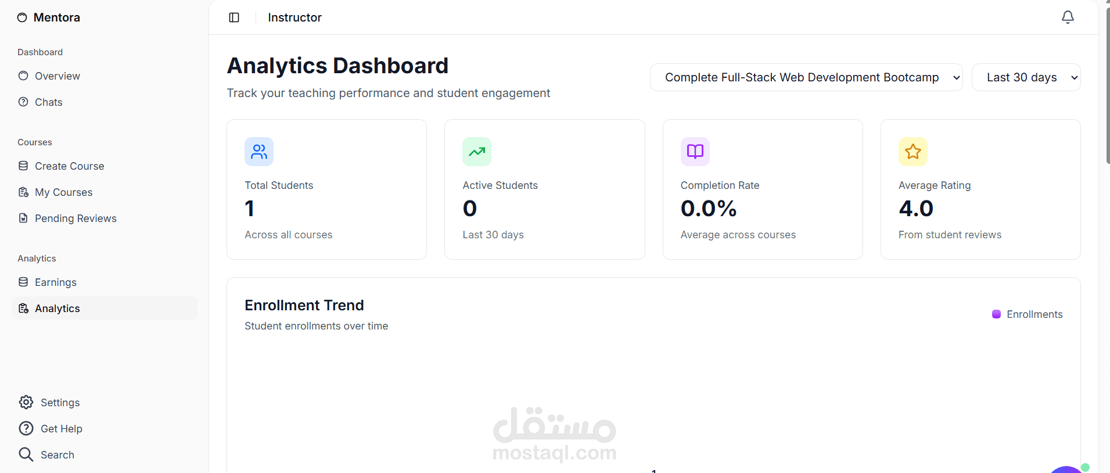Expand the Last 30 days dropdown
Viewport: 1110px width, 473px height.
pyautogui.click(x=1026, y=77)
